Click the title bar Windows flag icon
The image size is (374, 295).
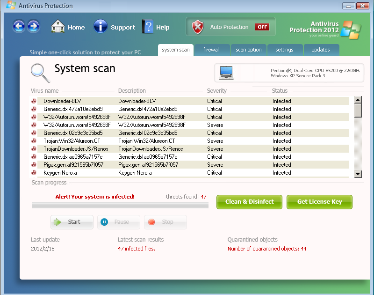pyautogui.click(x=11, y=5)
